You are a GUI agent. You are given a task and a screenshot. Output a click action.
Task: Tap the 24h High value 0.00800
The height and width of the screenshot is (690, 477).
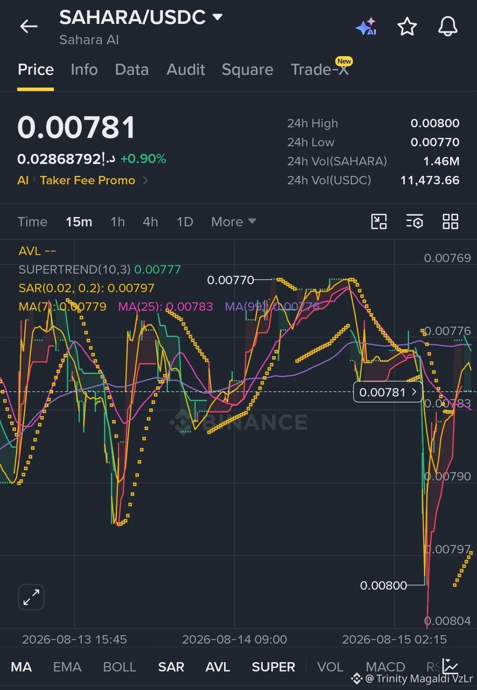(435, 123)
